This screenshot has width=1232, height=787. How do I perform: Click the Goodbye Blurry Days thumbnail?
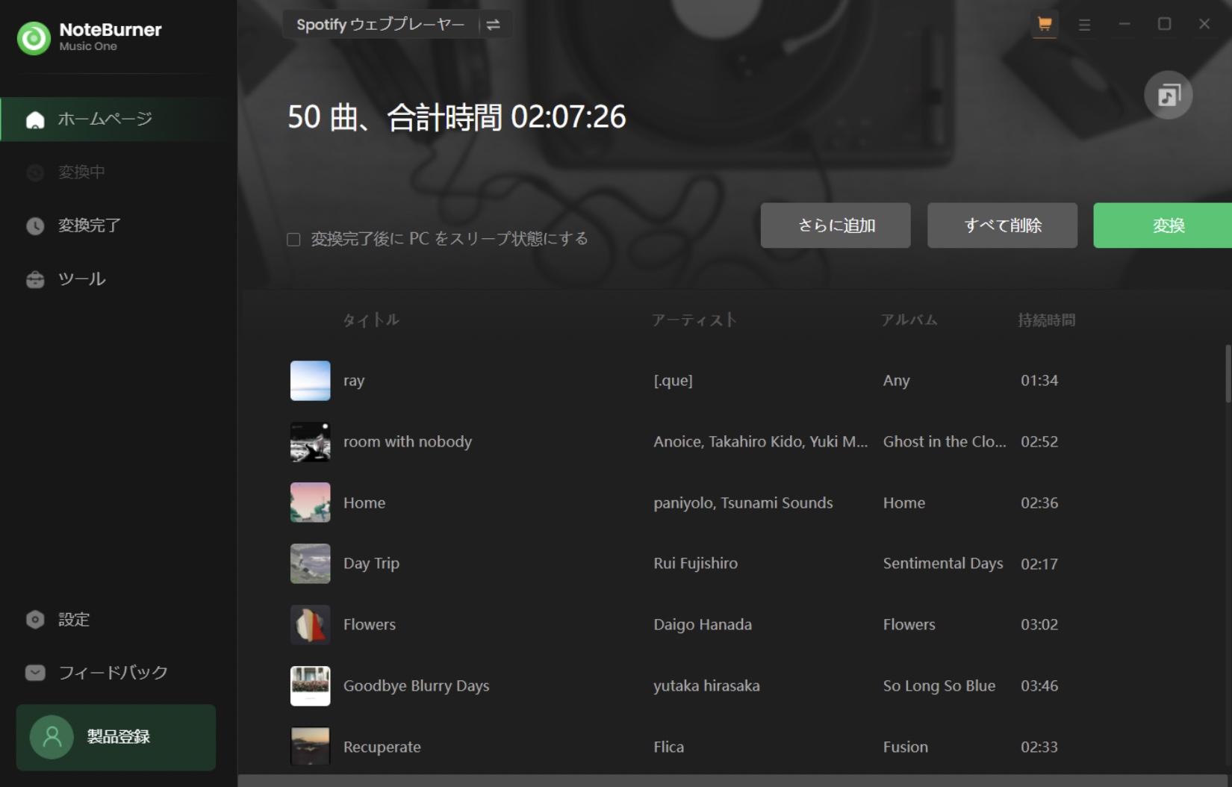[x=310, y=685]
